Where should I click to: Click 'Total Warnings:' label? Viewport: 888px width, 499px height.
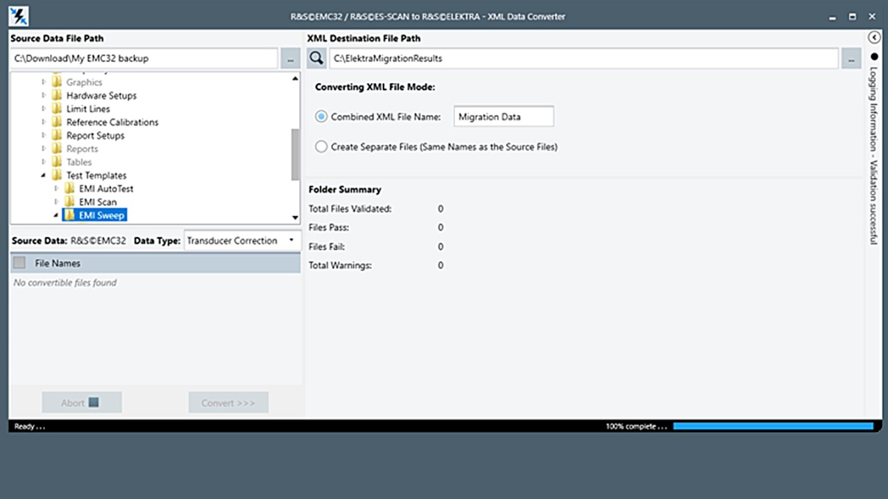tap(340, 265)
